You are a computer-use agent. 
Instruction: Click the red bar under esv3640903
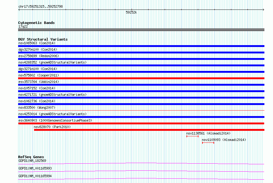coord(141,123)
